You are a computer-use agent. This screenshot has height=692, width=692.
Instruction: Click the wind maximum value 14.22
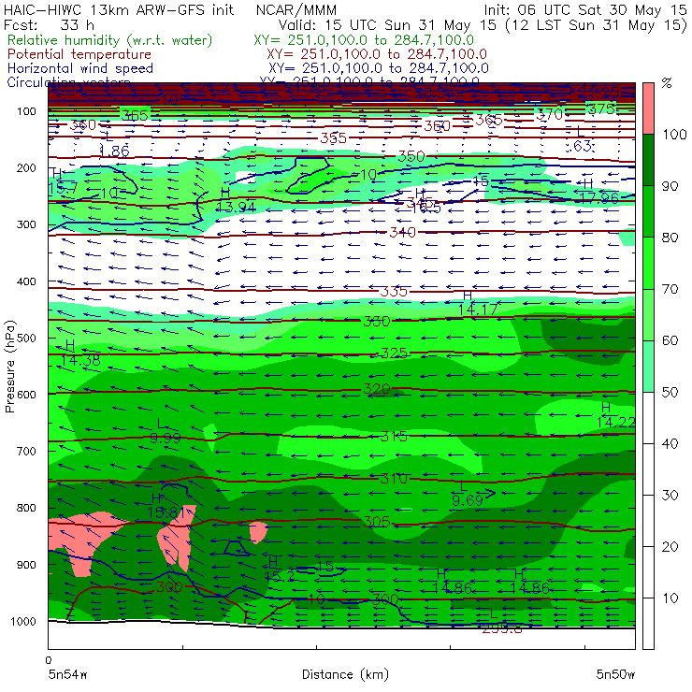click(x=615, y=423)
